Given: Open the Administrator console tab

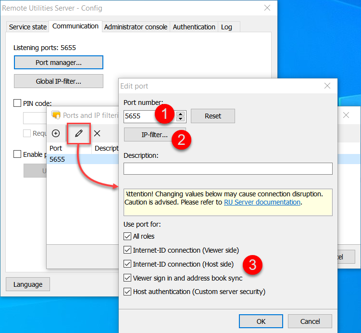Looking at the screenshot, I should coord(136,27).
